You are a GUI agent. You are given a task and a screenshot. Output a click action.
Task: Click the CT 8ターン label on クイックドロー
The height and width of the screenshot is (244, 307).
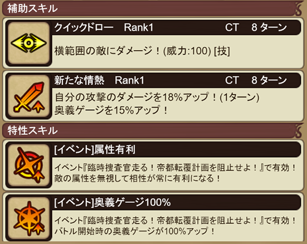256,27
